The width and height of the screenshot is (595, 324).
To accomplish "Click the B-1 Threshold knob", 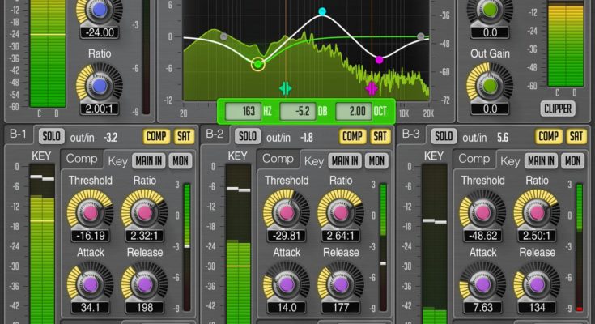I will [89, 212].
